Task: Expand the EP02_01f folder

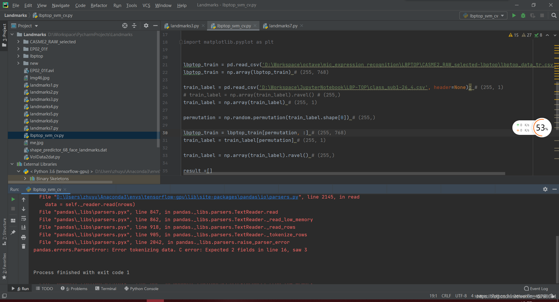Action: (18, 49)
